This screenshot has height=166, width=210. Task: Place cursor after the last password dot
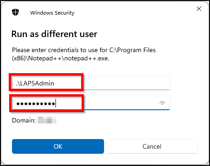(55, 104)
